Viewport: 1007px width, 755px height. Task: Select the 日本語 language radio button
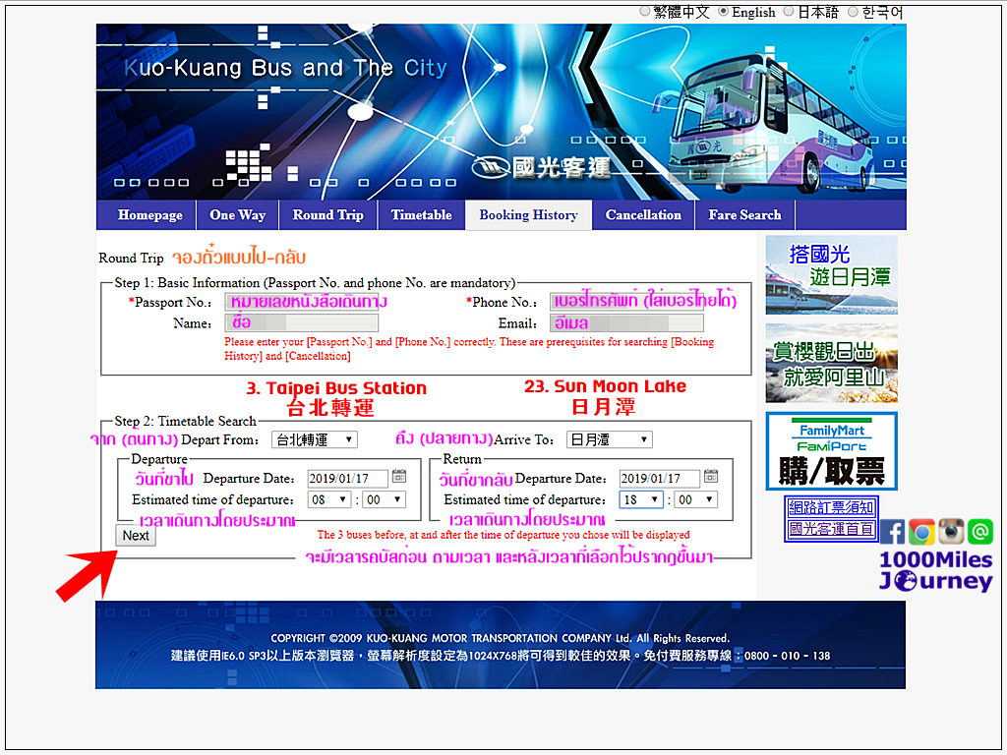coord(789,12)
